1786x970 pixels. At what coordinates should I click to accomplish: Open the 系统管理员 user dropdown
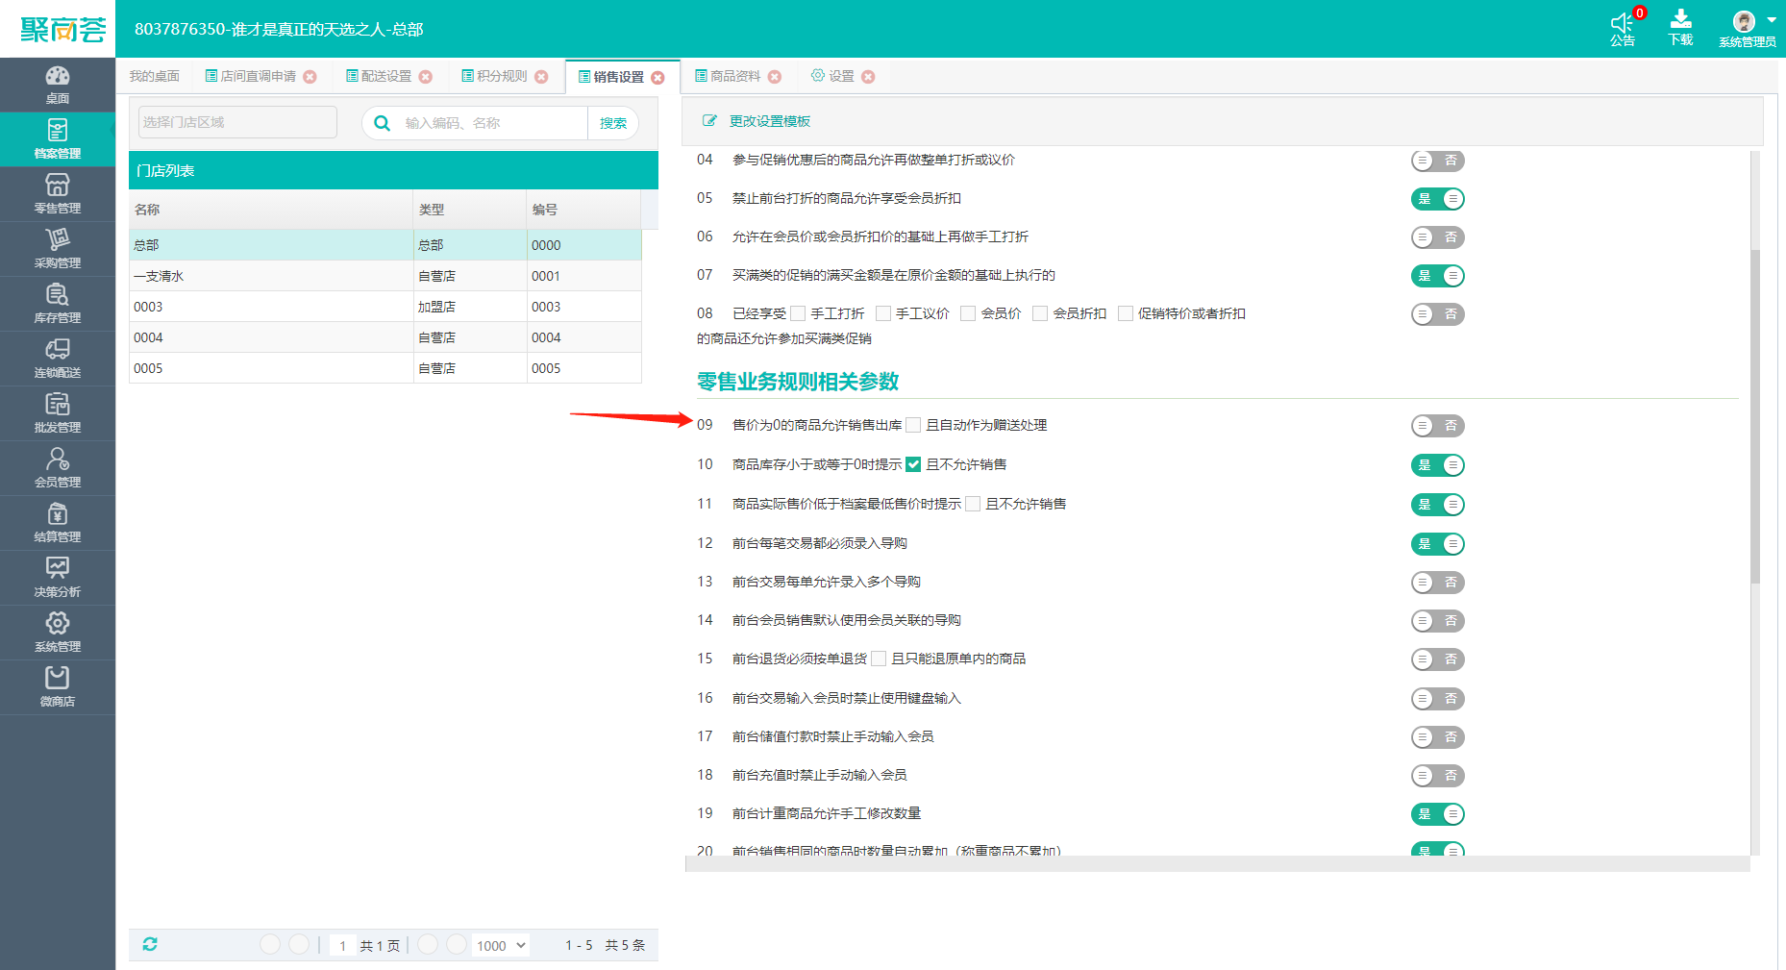1748,29
